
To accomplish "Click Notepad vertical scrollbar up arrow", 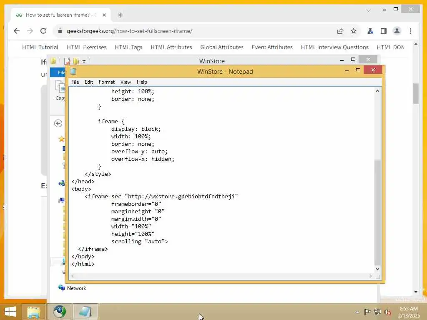I will coord(377,91).
